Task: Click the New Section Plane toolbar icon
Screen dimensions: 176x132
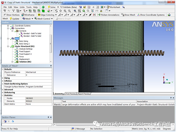Action: (80, 7)
